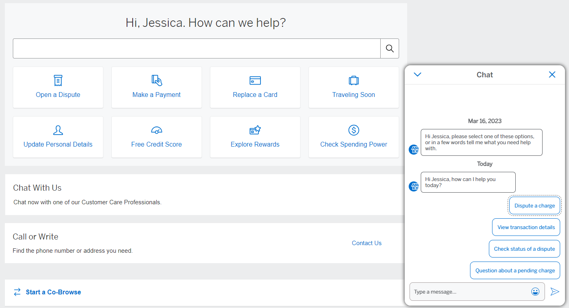Click the Replace a Card icon
This screenshot has width=569, height=308.
coord(255,81)
